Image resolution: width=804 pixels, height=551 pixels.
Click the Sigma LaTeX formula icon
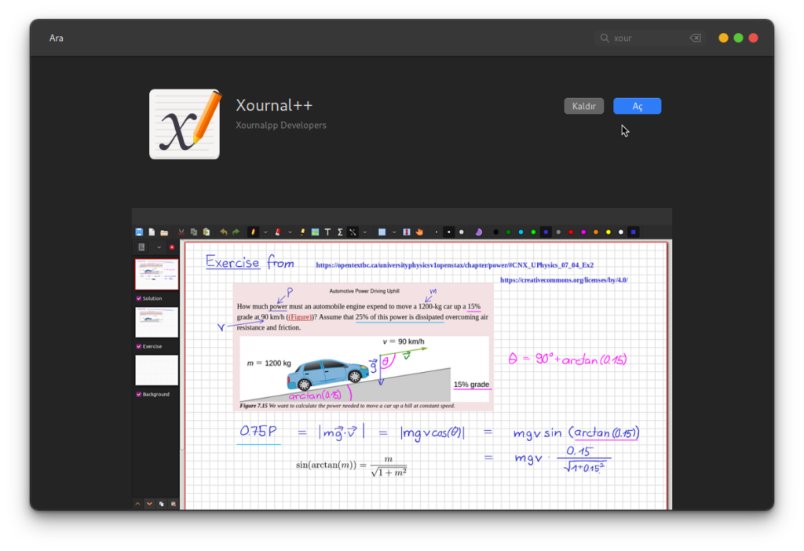[x=340, y=232]
